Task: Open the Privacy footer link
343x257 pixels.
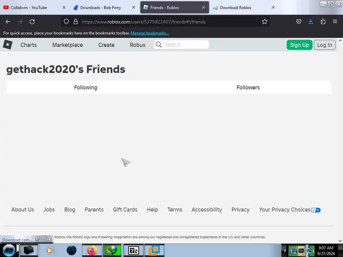Action: tap(241, 209)
